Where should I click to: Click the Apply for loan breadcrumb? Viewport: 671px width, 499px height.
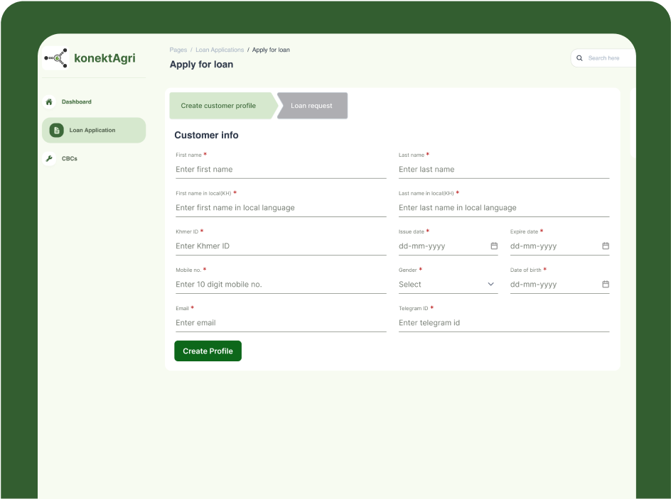coord(271,50)
